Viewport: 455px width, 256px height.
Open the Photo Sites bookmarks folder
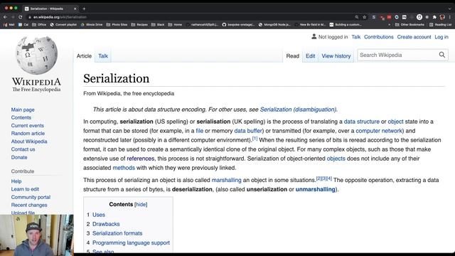[x=117, y=25]
